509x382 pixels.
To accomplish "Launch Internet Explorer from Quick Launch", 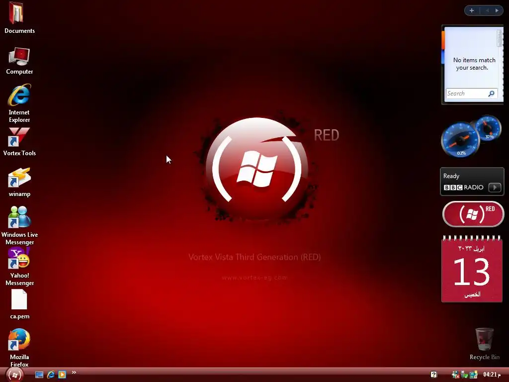I will 51,375.
